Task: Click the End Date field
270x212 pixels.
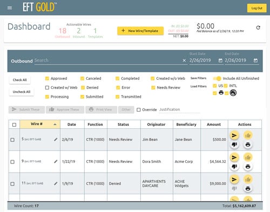Action: 239,60
